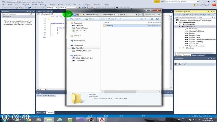Open the view options dropdown arrow in Explorer
Viewport: 217px width, 122px height.
(145, 19)
